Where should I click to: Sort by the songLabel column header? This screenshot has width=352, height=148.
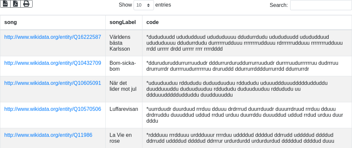tap(123, 22)
